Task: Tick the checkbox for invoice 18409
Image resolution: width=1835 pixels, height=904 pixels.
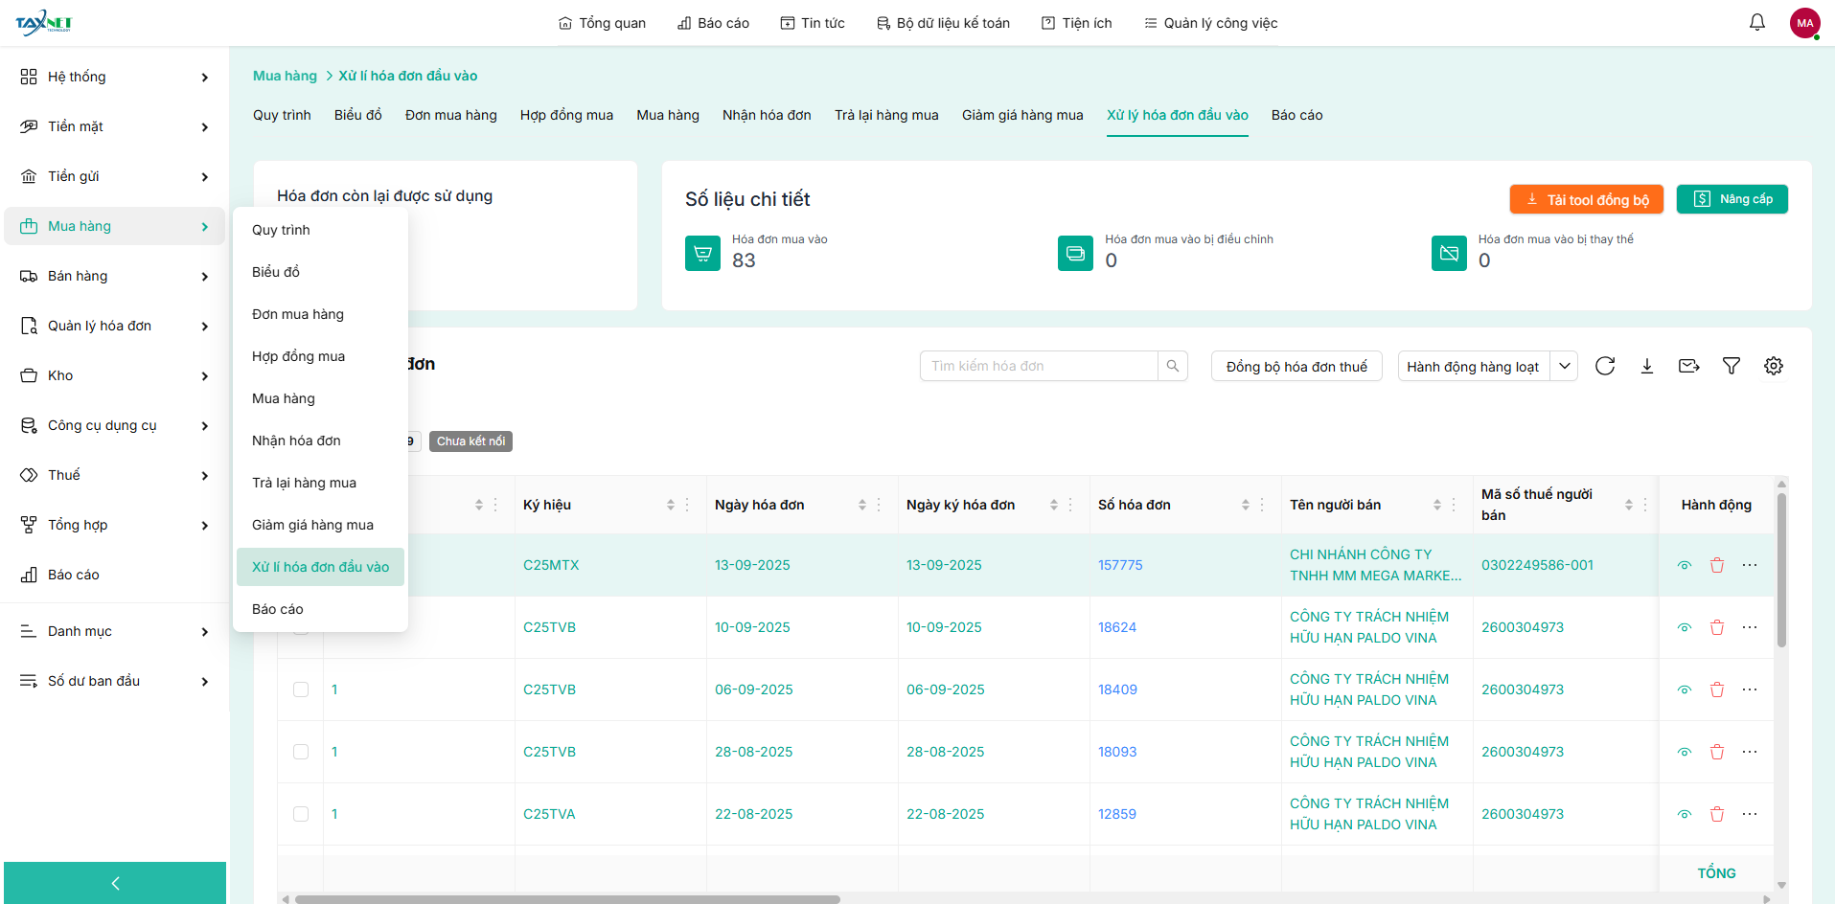Action: 301,689
